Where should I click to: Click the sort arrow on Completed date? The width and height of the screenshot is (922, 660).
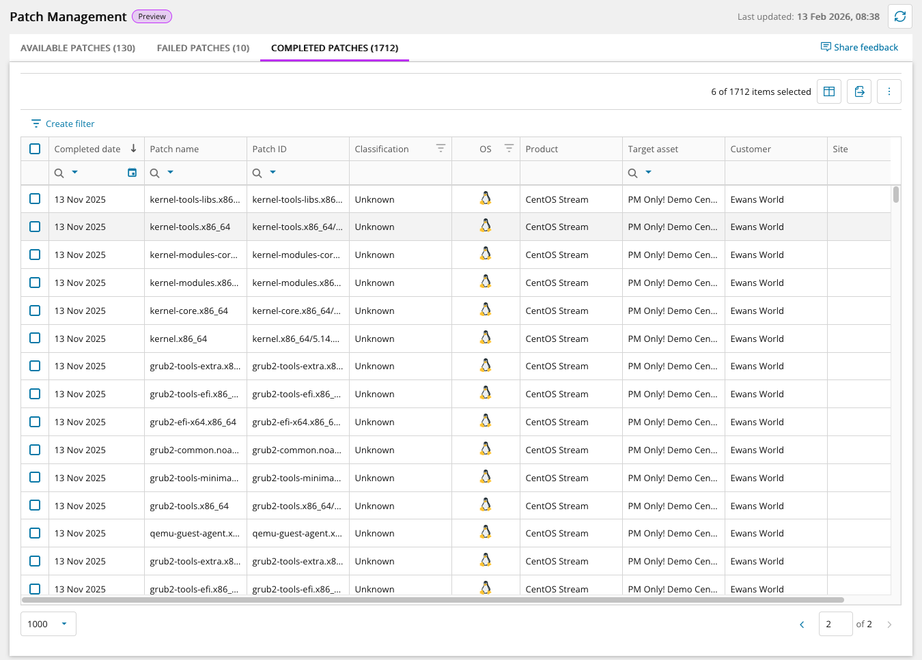(x=133, y=148)
